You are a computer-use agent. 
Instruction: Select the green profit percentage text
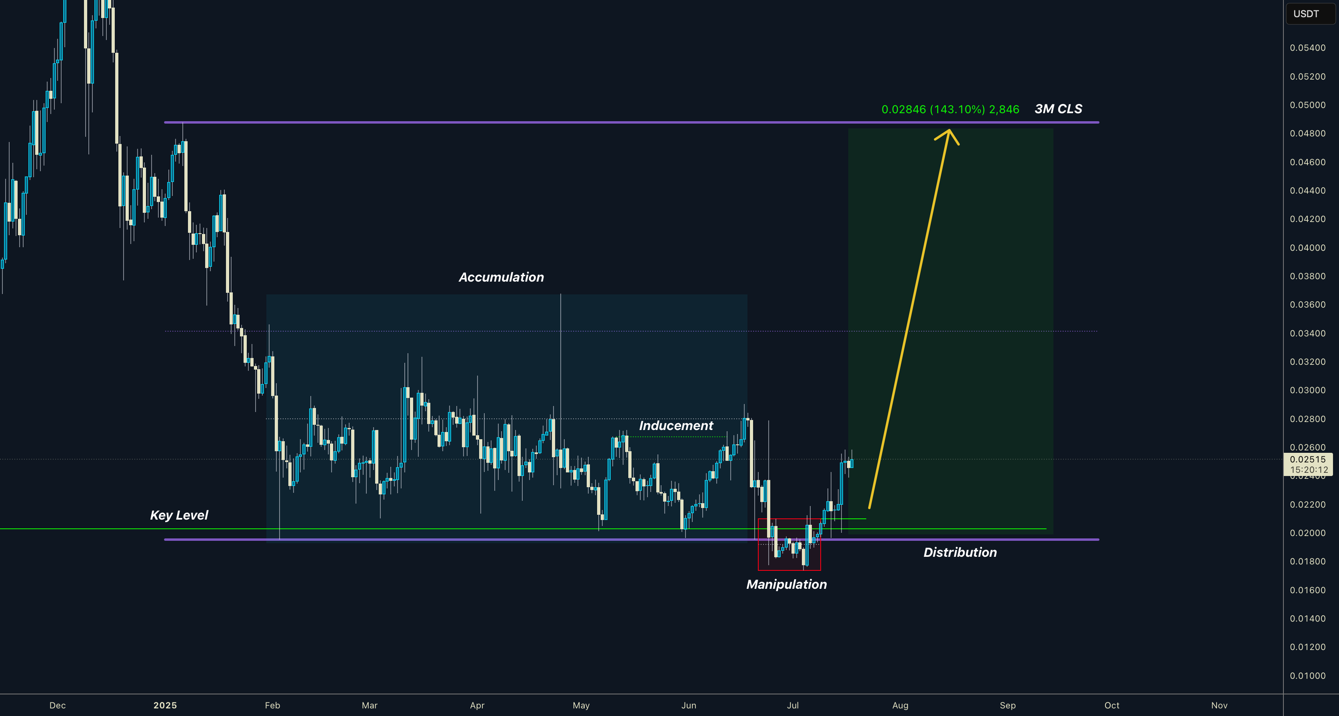point(950,109)
